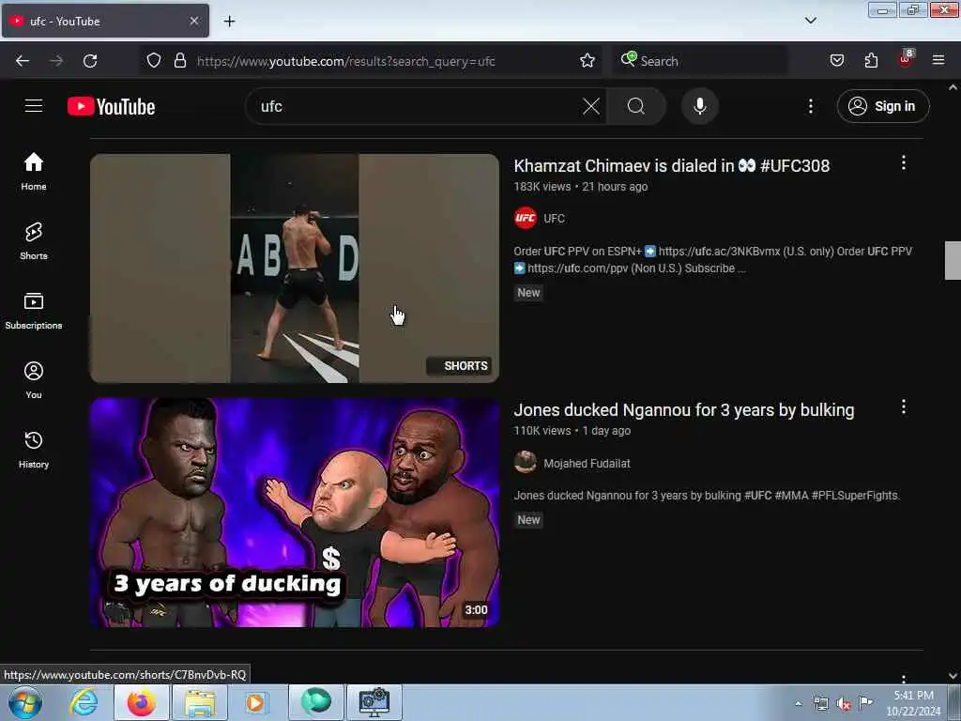Image resolution: width=961 pixels, height=721 pixels.
Task: Visit the UFC channel name link
Action: (x=554, y=218)
